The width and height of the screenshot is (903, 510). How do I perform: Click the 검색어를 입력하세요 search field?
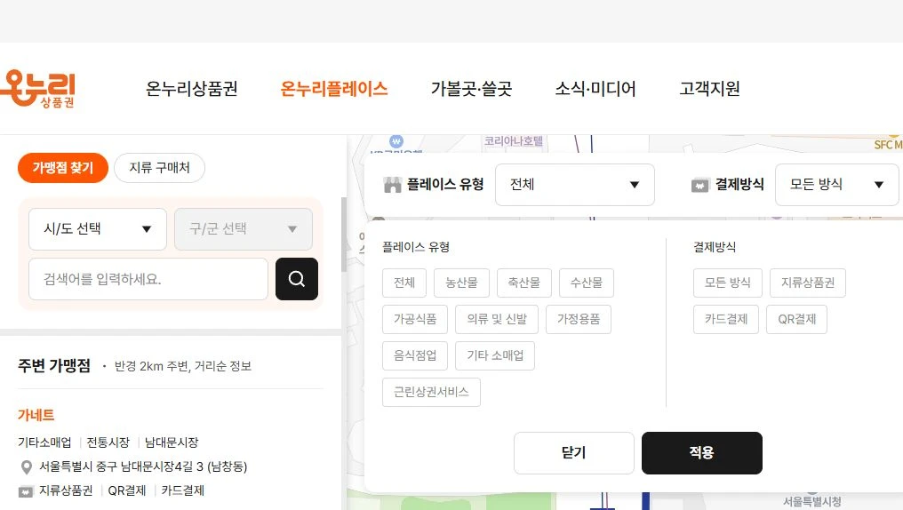[x=148, y=279]
